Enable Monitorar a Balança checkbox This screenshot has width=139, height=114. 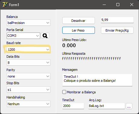64,92
